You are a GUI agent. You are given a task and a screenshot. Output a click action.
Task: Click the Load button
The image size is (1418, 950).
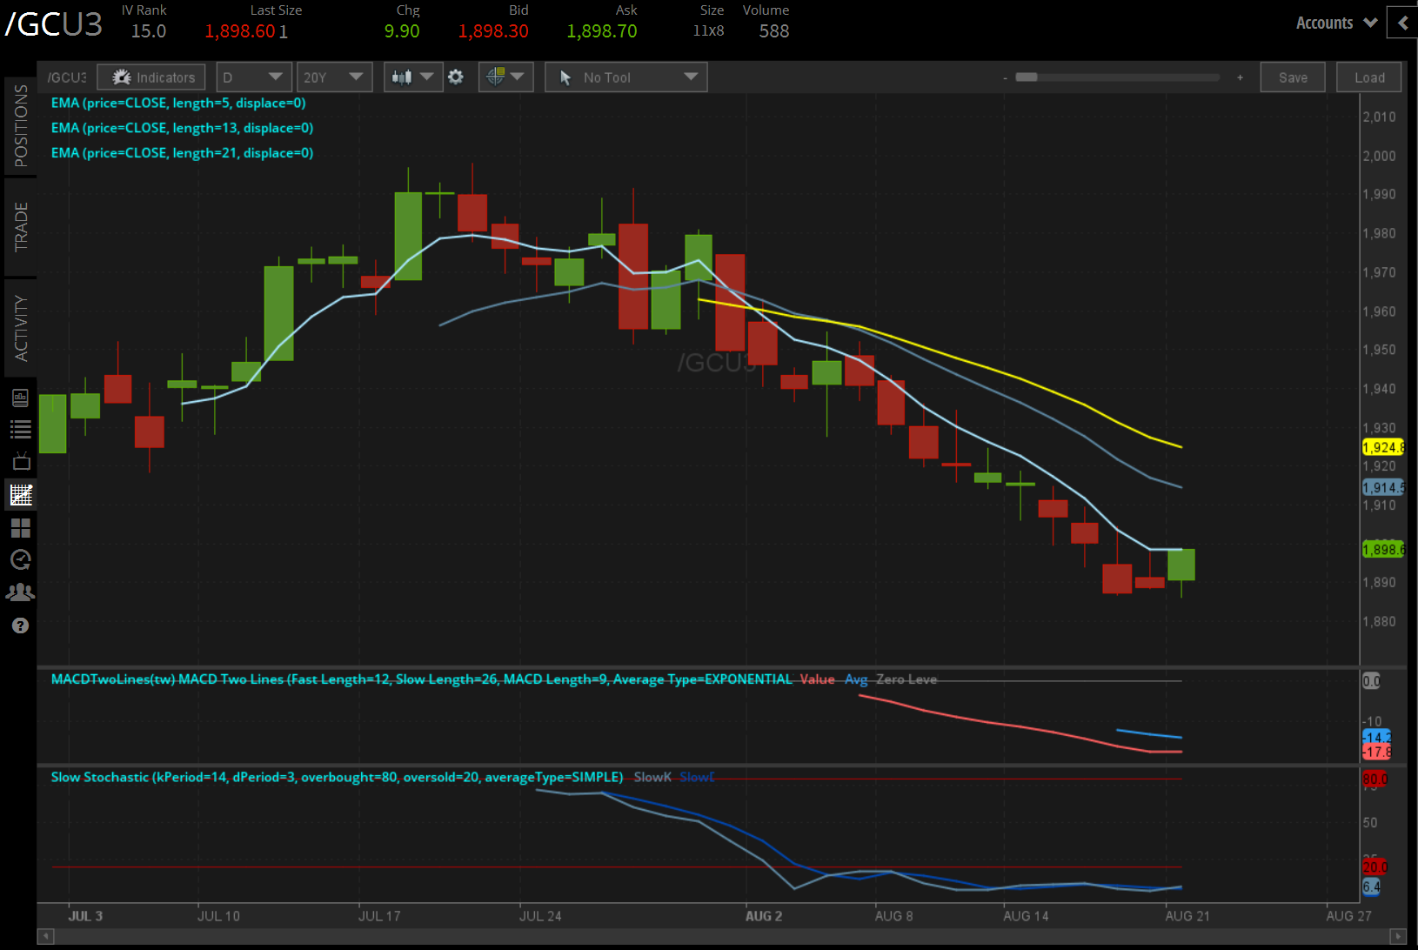coord(1369,77)
